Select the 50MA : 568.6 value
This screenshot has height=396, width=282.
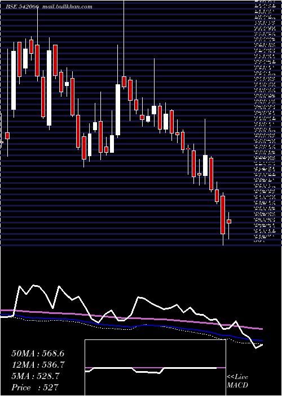click(x=38, y=354)
